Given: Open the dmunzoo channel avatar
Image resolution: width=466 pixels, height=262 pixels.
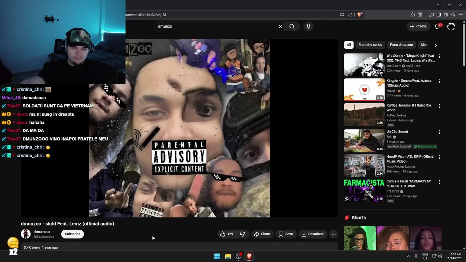Looking at the screenshot, I should pyautogui.click(x=25, y=234).
